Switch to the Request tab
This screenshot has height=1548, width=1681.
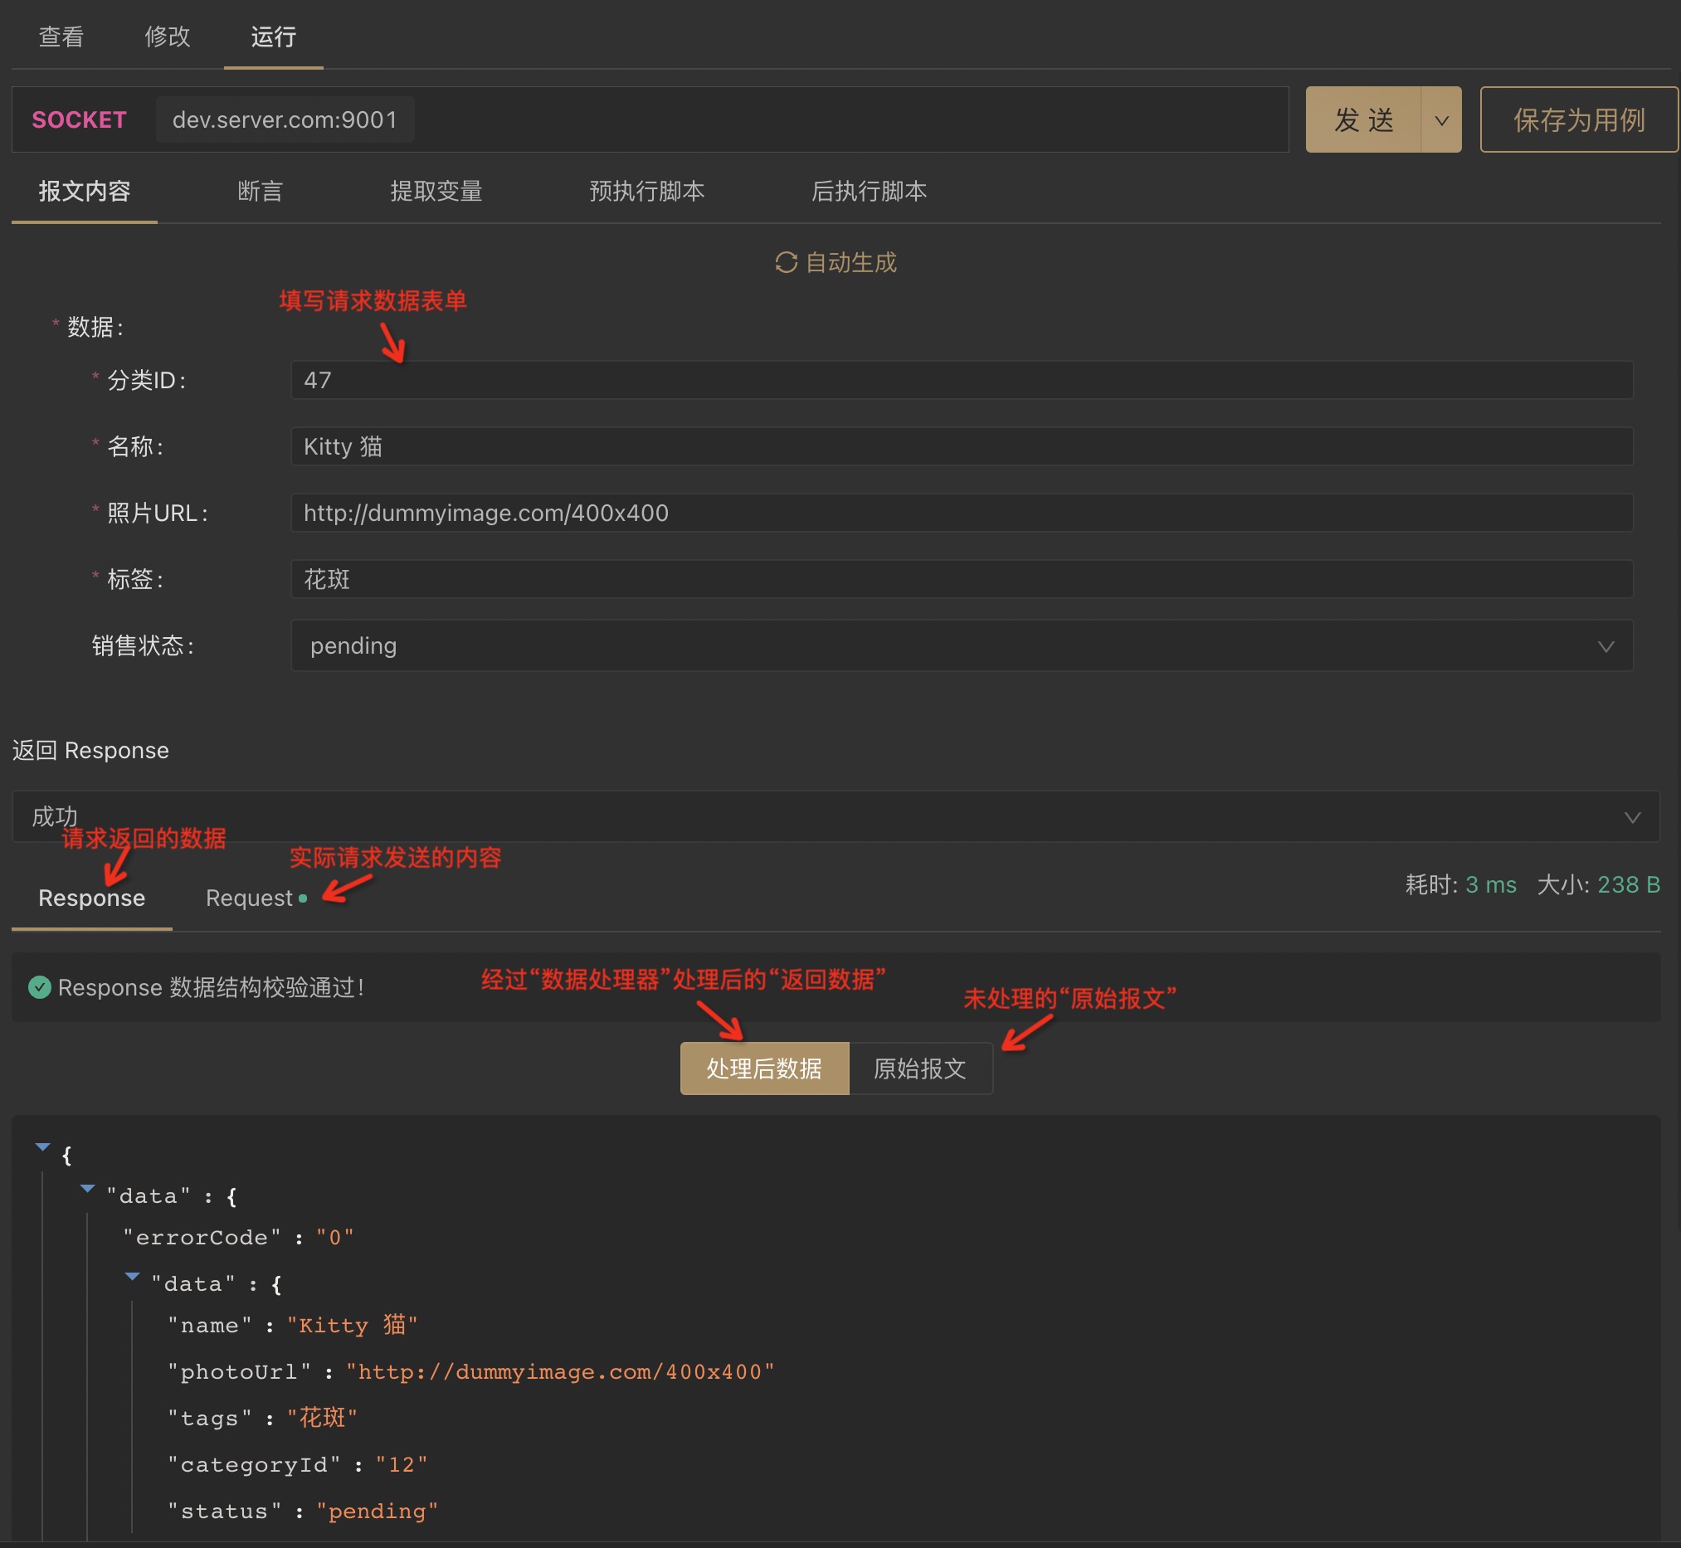click(x=250, y=898)
